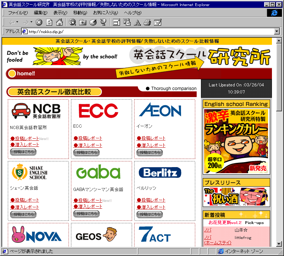Open the 移動(G) menu
This screenshot has height=256, width=284.
click(80, 13)
